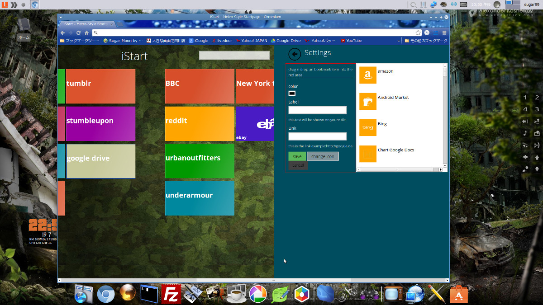Viewport: 543px width, 305px height.
Task: Launch Chromium from the dock
Action: 106,294
